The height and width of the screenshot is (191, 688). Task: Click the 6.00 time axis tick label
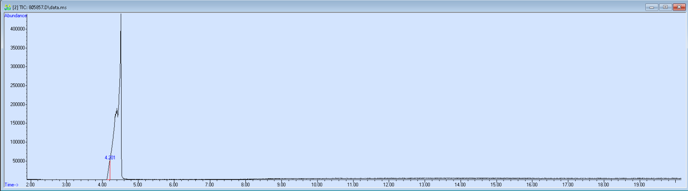(174, 185)
